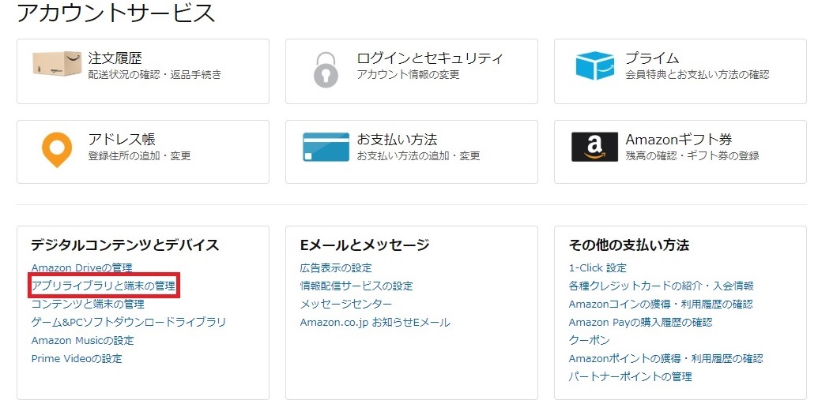Open Prime Videoの設定 link
The image size is (818, 400).
point(77,358)
